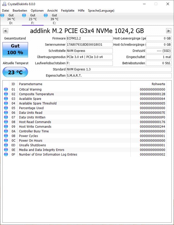Select the D: drive tab at 34 °C
This screenshot has height=225, width=174.
click(11, 19)
